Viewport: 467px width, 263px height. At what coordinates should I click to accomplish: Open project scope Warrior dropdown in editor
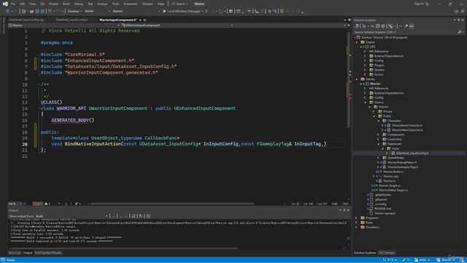pyautogui.click(x=64, y=26)
